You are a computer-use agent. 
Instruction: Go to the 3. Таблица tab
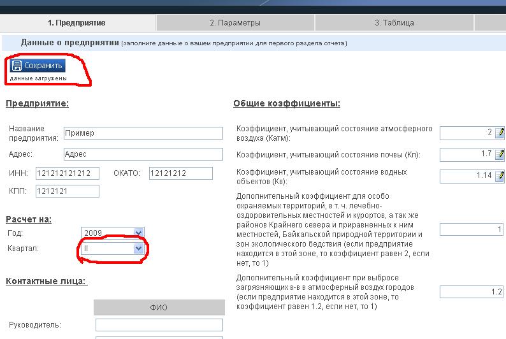tap(394, 23)
